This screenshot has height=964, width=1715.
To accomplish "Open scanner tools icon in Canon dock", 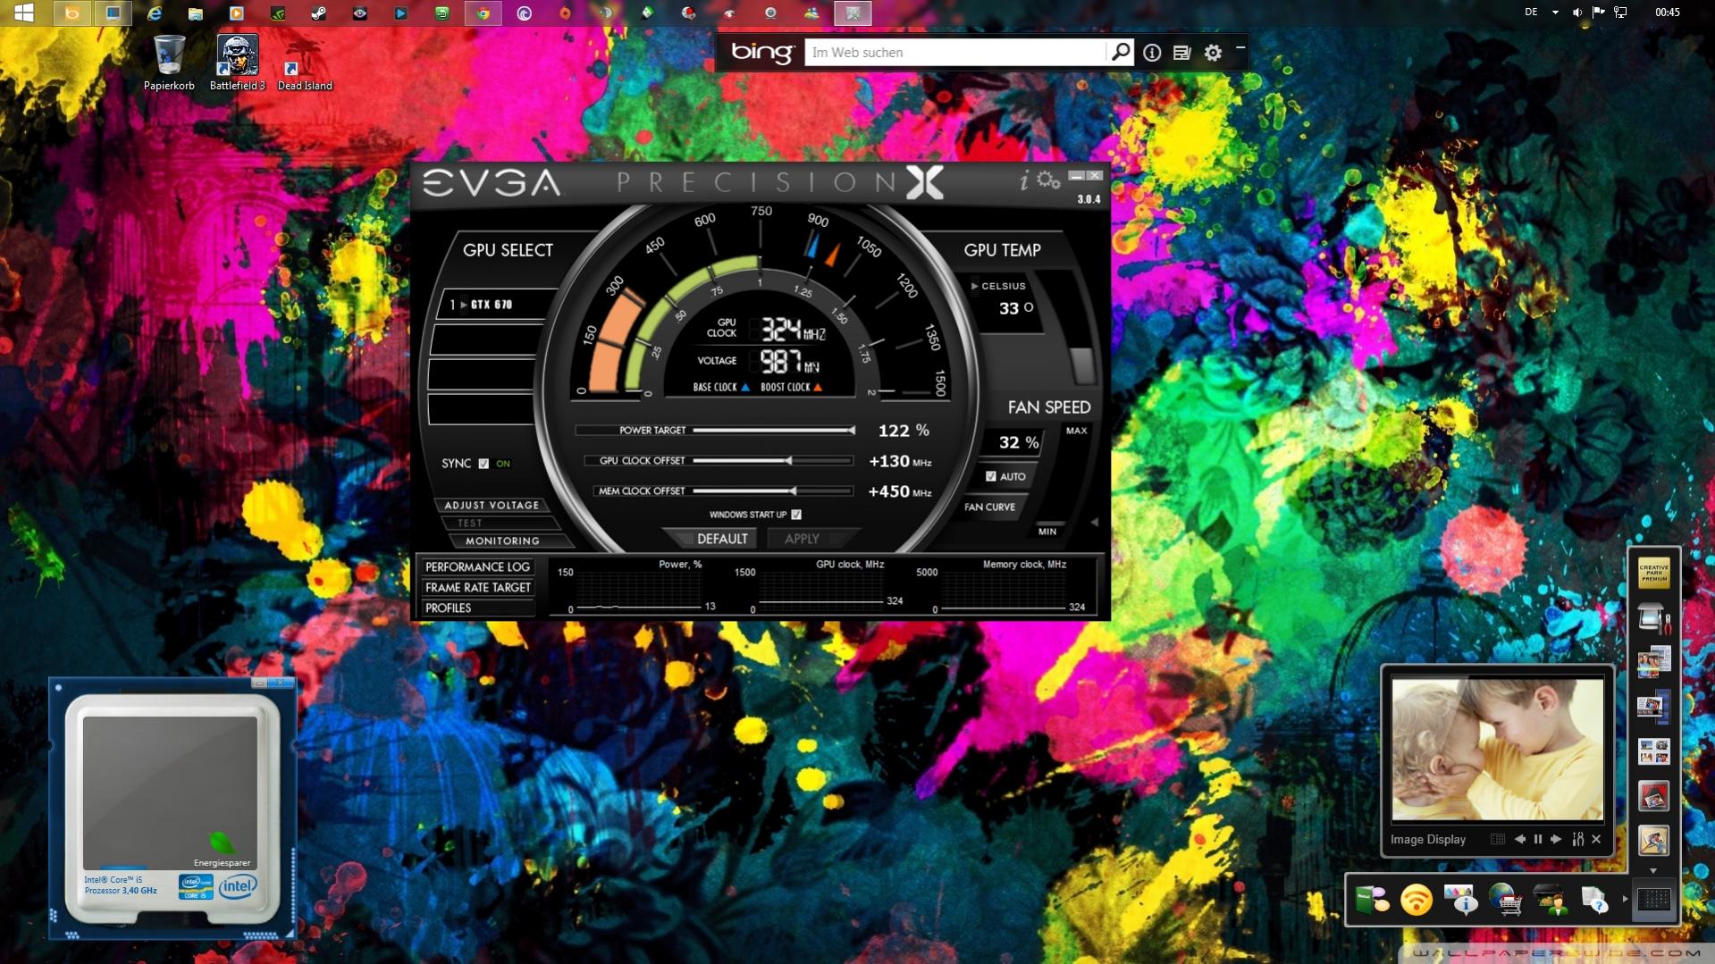I will 1653,618.
